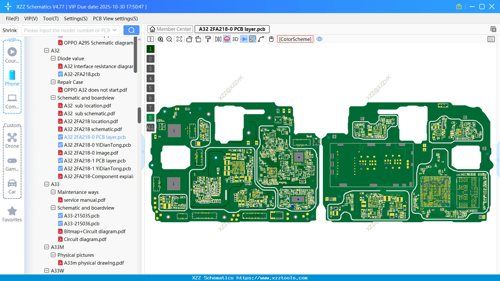Toggle the highlighted lamp display mode
Screen dimensions: 500x281
pos(227,39)
